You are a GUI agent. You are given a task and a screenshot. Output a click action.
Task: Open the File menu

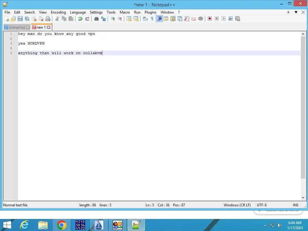(7, 12)
